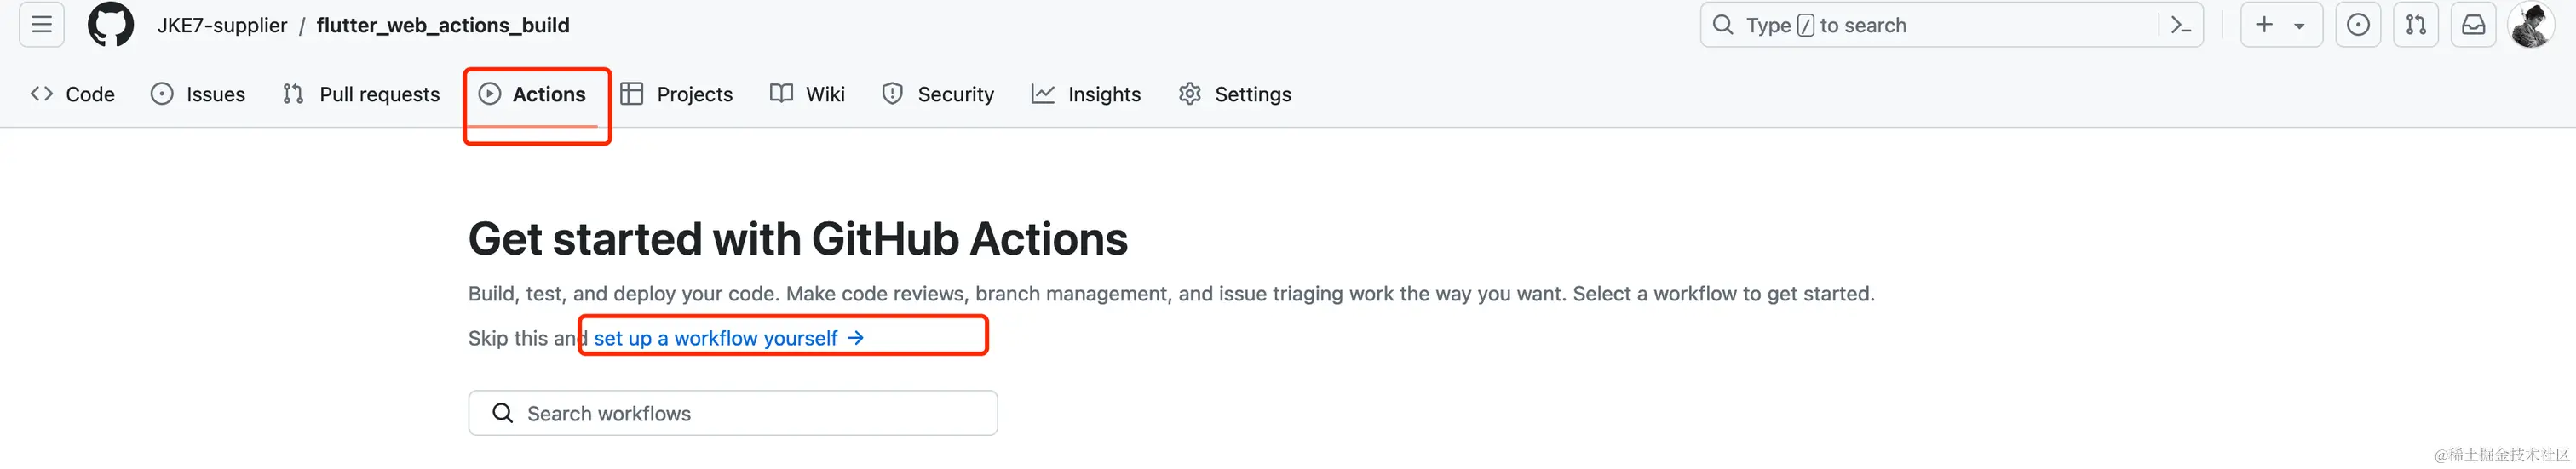2576x469 pixels.
Task: Open repository Settings tab
Action: pos(1235,94)
